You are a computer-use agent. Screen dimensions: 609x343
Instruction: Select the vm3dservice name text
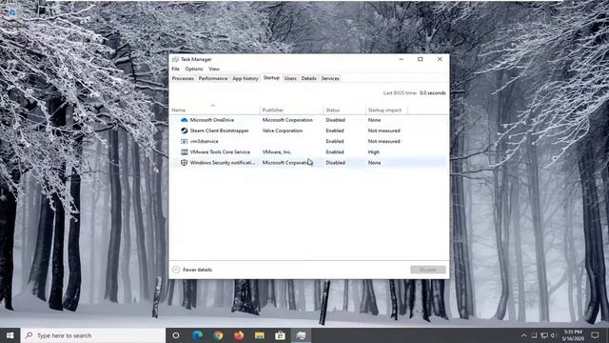pos(204,141)
